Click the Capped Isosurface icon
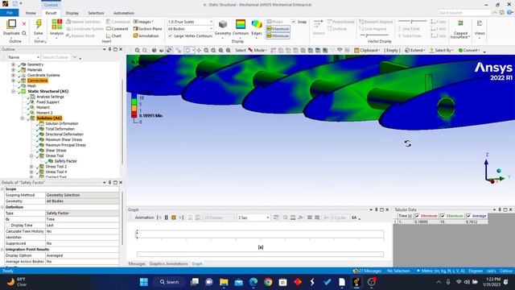Viewport: 515px width, 290px height. pyautogui.click(x=460, y=23)
